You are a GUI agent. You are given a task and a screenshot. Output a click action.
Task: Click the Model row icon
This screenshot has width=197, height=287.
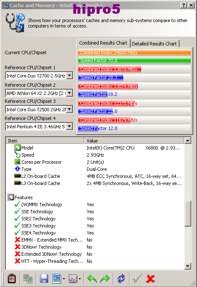pyautogui.click(x=17, y=148)
